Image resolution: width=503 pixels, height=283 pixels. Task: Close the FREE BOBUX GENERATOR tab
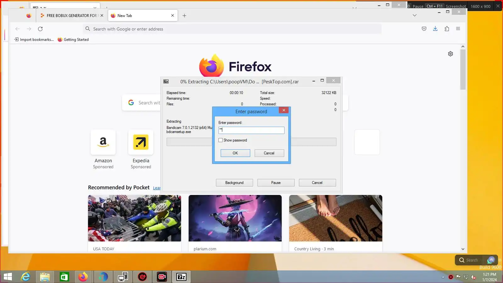click(x=102, y=15)
